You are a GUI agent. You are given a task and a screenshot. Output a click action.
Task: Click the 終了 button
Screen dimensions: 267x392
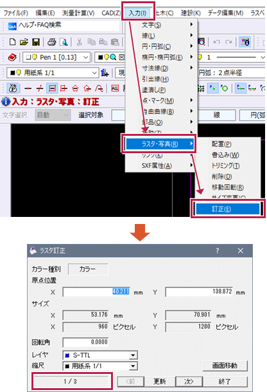(x=225, y=382)
